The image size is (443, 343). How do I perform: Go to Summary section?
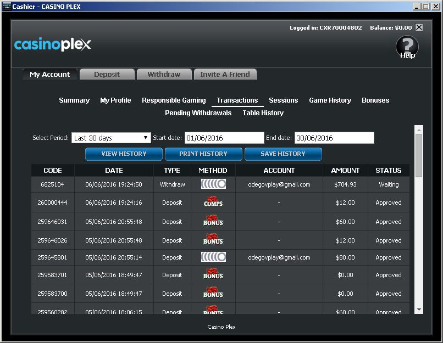tap(74, 100)
